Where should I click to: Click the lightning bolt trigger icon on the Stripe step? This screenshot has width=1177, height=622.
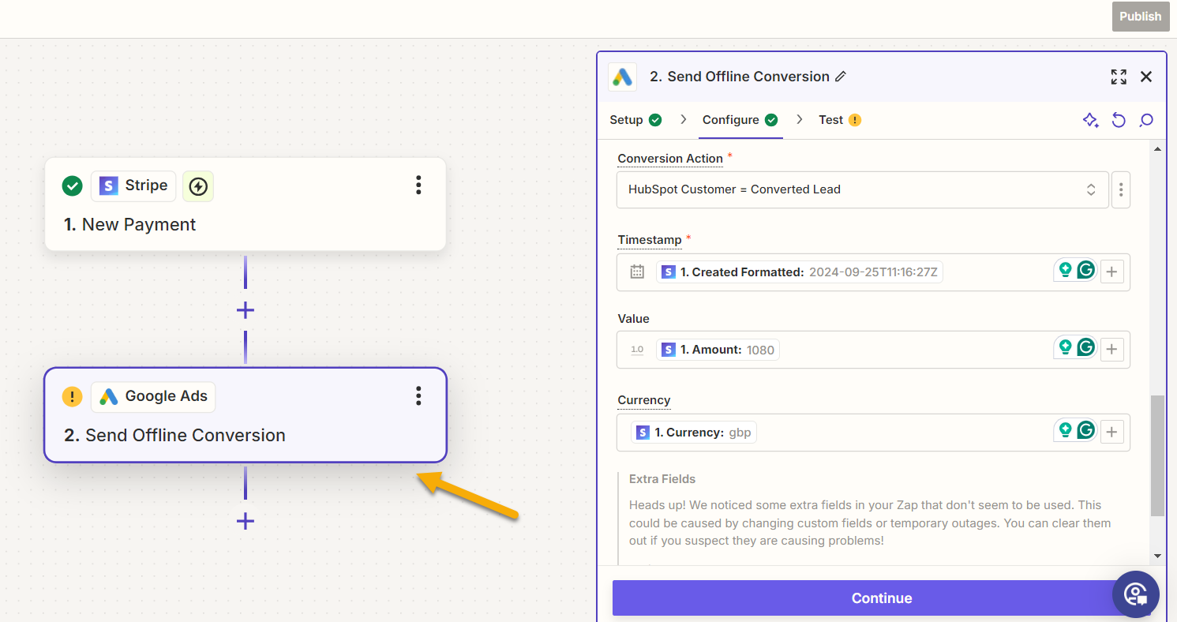[198, 186]
